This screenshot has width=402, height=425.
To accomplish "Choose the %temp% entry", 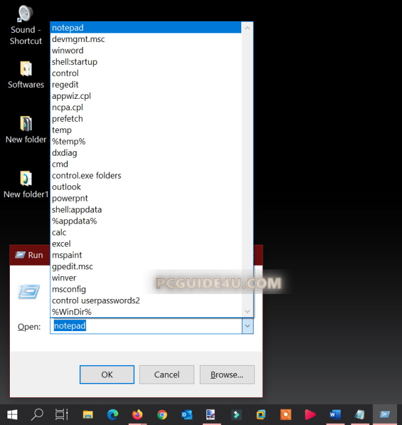I will pos(146,141).
